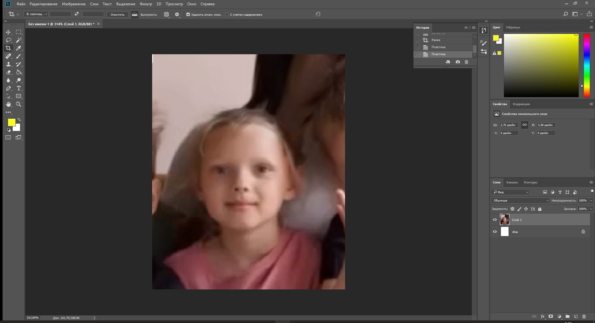This screenshot has width=595, height=323.
Task: Add a layer mask
Action: coord(551,316)
